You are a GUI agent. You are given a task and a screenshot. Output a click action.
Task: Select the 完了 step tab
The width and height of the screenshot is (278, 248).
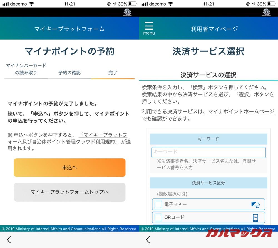[x=113, y=72]
